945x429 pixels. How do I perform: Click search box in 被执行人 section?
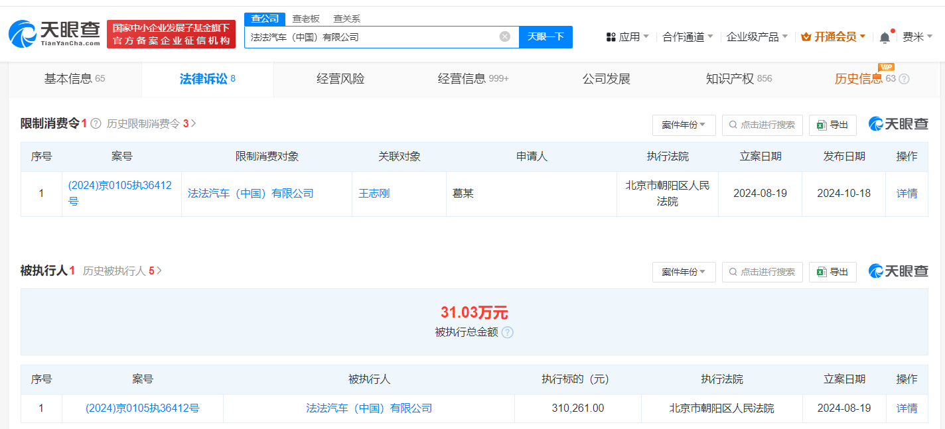(763, 272)
